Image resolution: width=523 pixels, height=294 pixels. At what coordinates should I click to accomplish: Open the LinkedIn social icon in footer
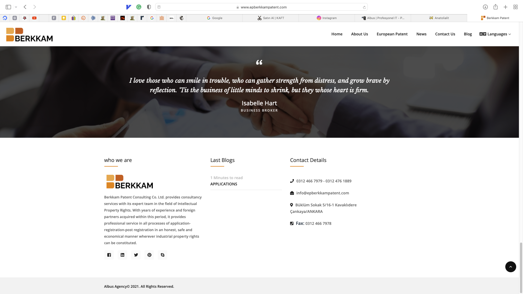[122, 255]
